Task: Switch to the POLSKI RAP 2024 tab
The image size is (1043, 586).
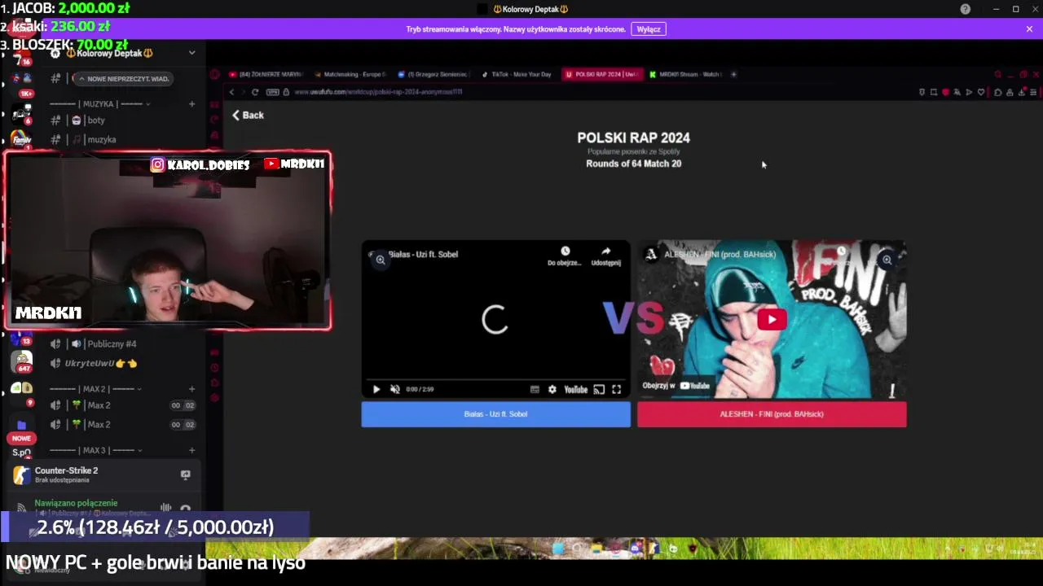Action: click(601, 74)
